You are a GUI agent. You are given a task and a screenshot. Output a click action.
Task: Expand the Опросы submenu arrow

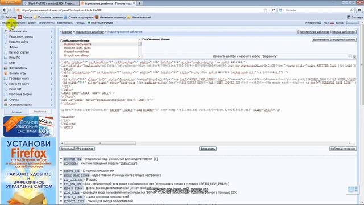(x=52, y=100)
